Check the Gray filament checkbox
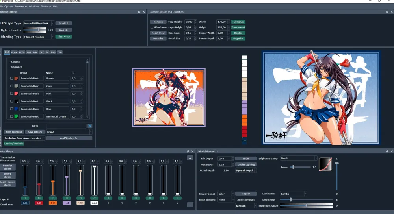 (x=11, y=86)
